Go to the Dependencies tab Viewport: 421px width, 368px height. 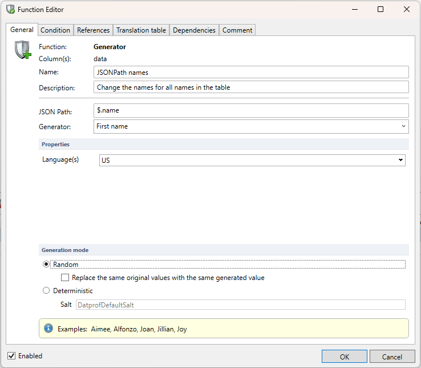(194, 30)
